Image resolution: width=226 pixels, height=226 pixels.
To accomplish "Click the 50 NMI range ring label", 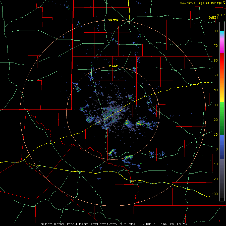I will 113,66.
